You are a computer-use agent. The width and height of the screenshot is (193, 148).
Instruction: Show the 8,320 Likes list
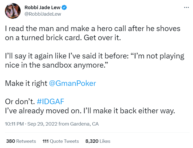point(98,141)
